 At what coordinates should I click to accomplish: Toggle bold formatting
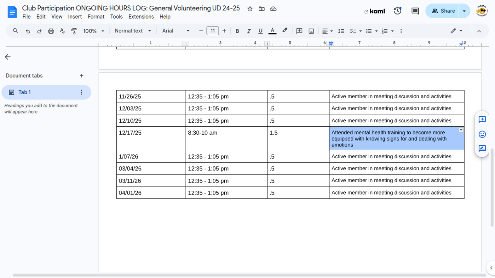click(x=237, y=31)
